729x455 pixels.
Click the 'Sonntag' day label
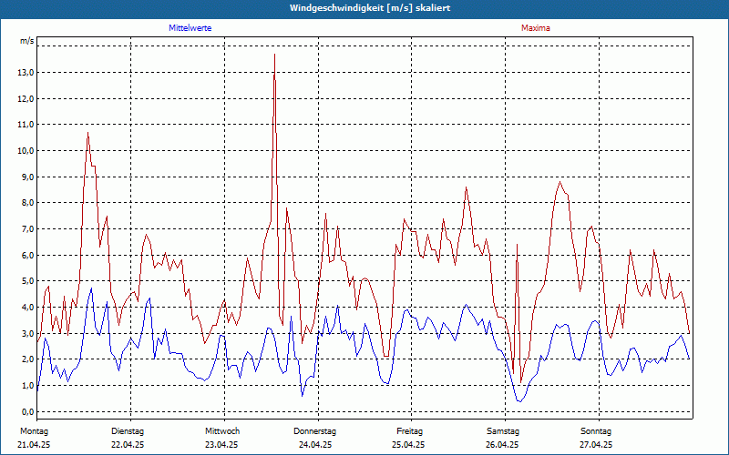tap(596, 431)
